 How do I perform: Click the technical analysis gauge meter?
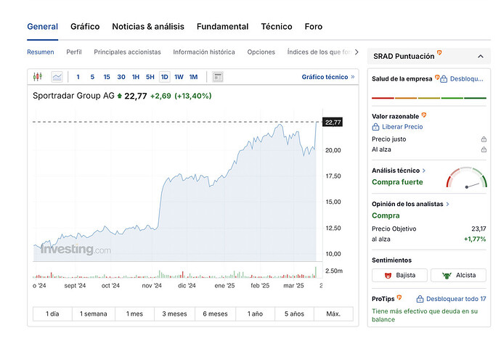tap(466, 178)
